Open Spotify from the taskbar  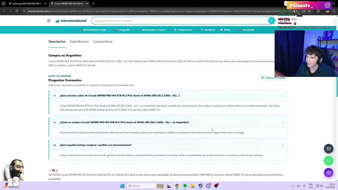[185, 186]
